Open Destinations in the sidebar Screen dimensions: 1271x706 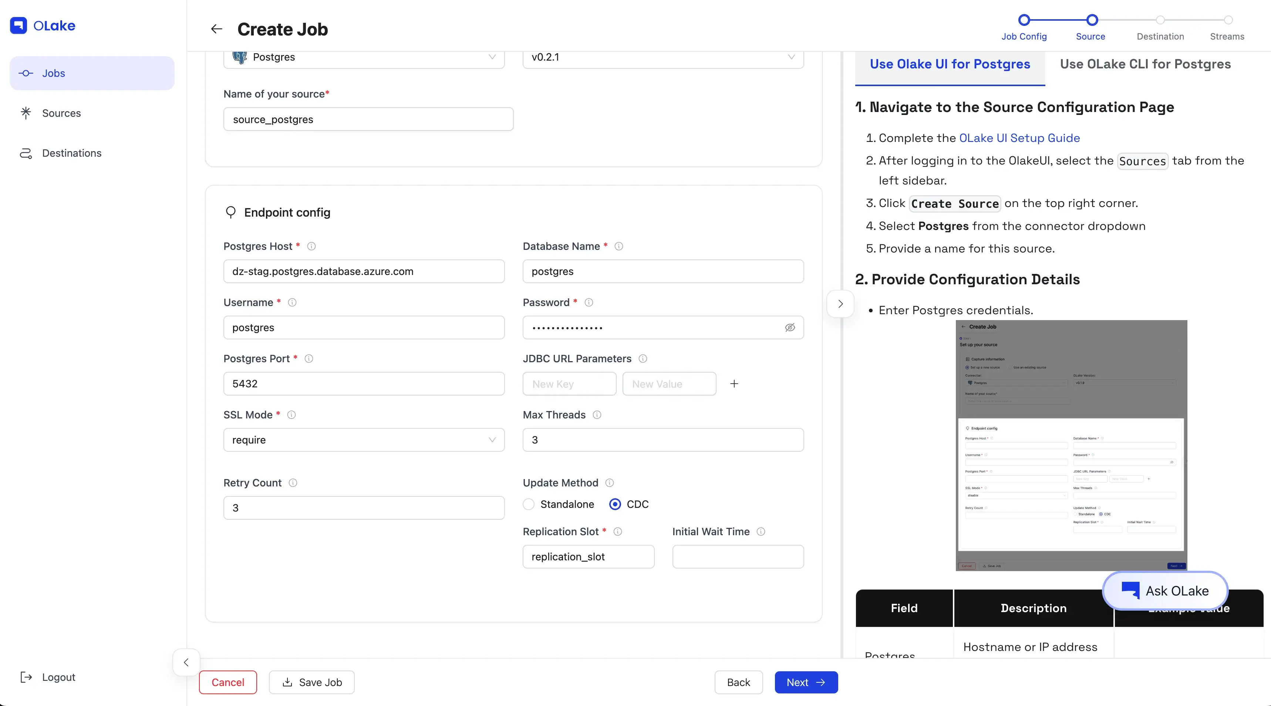click(x=71, y=153)
